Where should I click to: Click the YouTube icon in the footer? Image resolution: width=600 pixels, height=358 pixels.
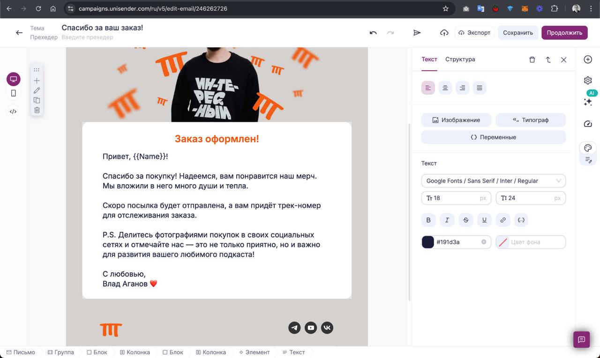tap(311, 328)
